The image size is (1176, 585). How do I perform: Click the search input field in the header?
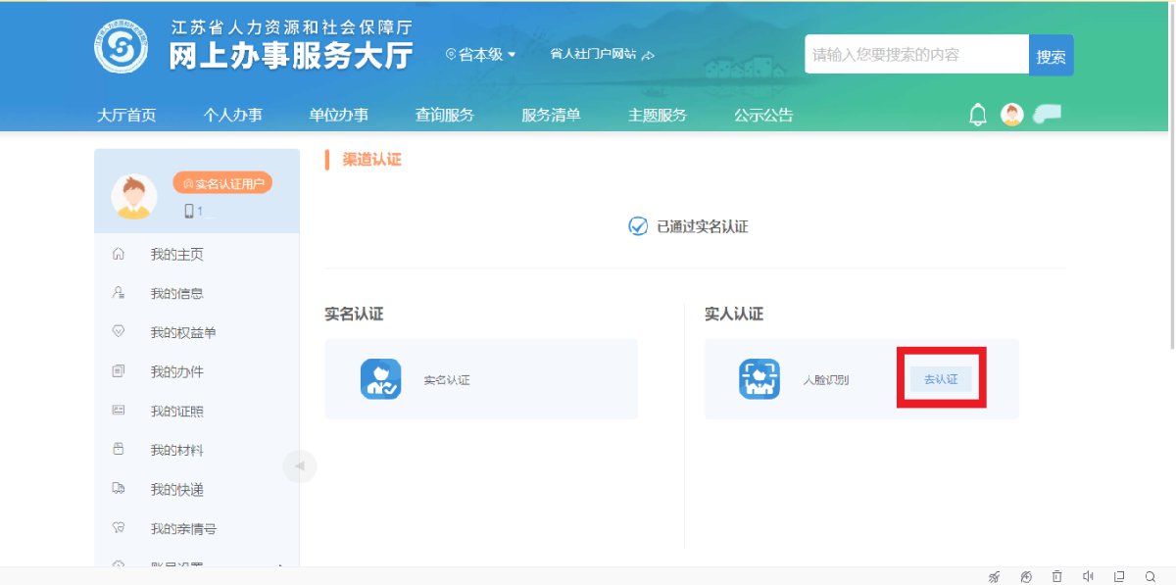[915, 55]
